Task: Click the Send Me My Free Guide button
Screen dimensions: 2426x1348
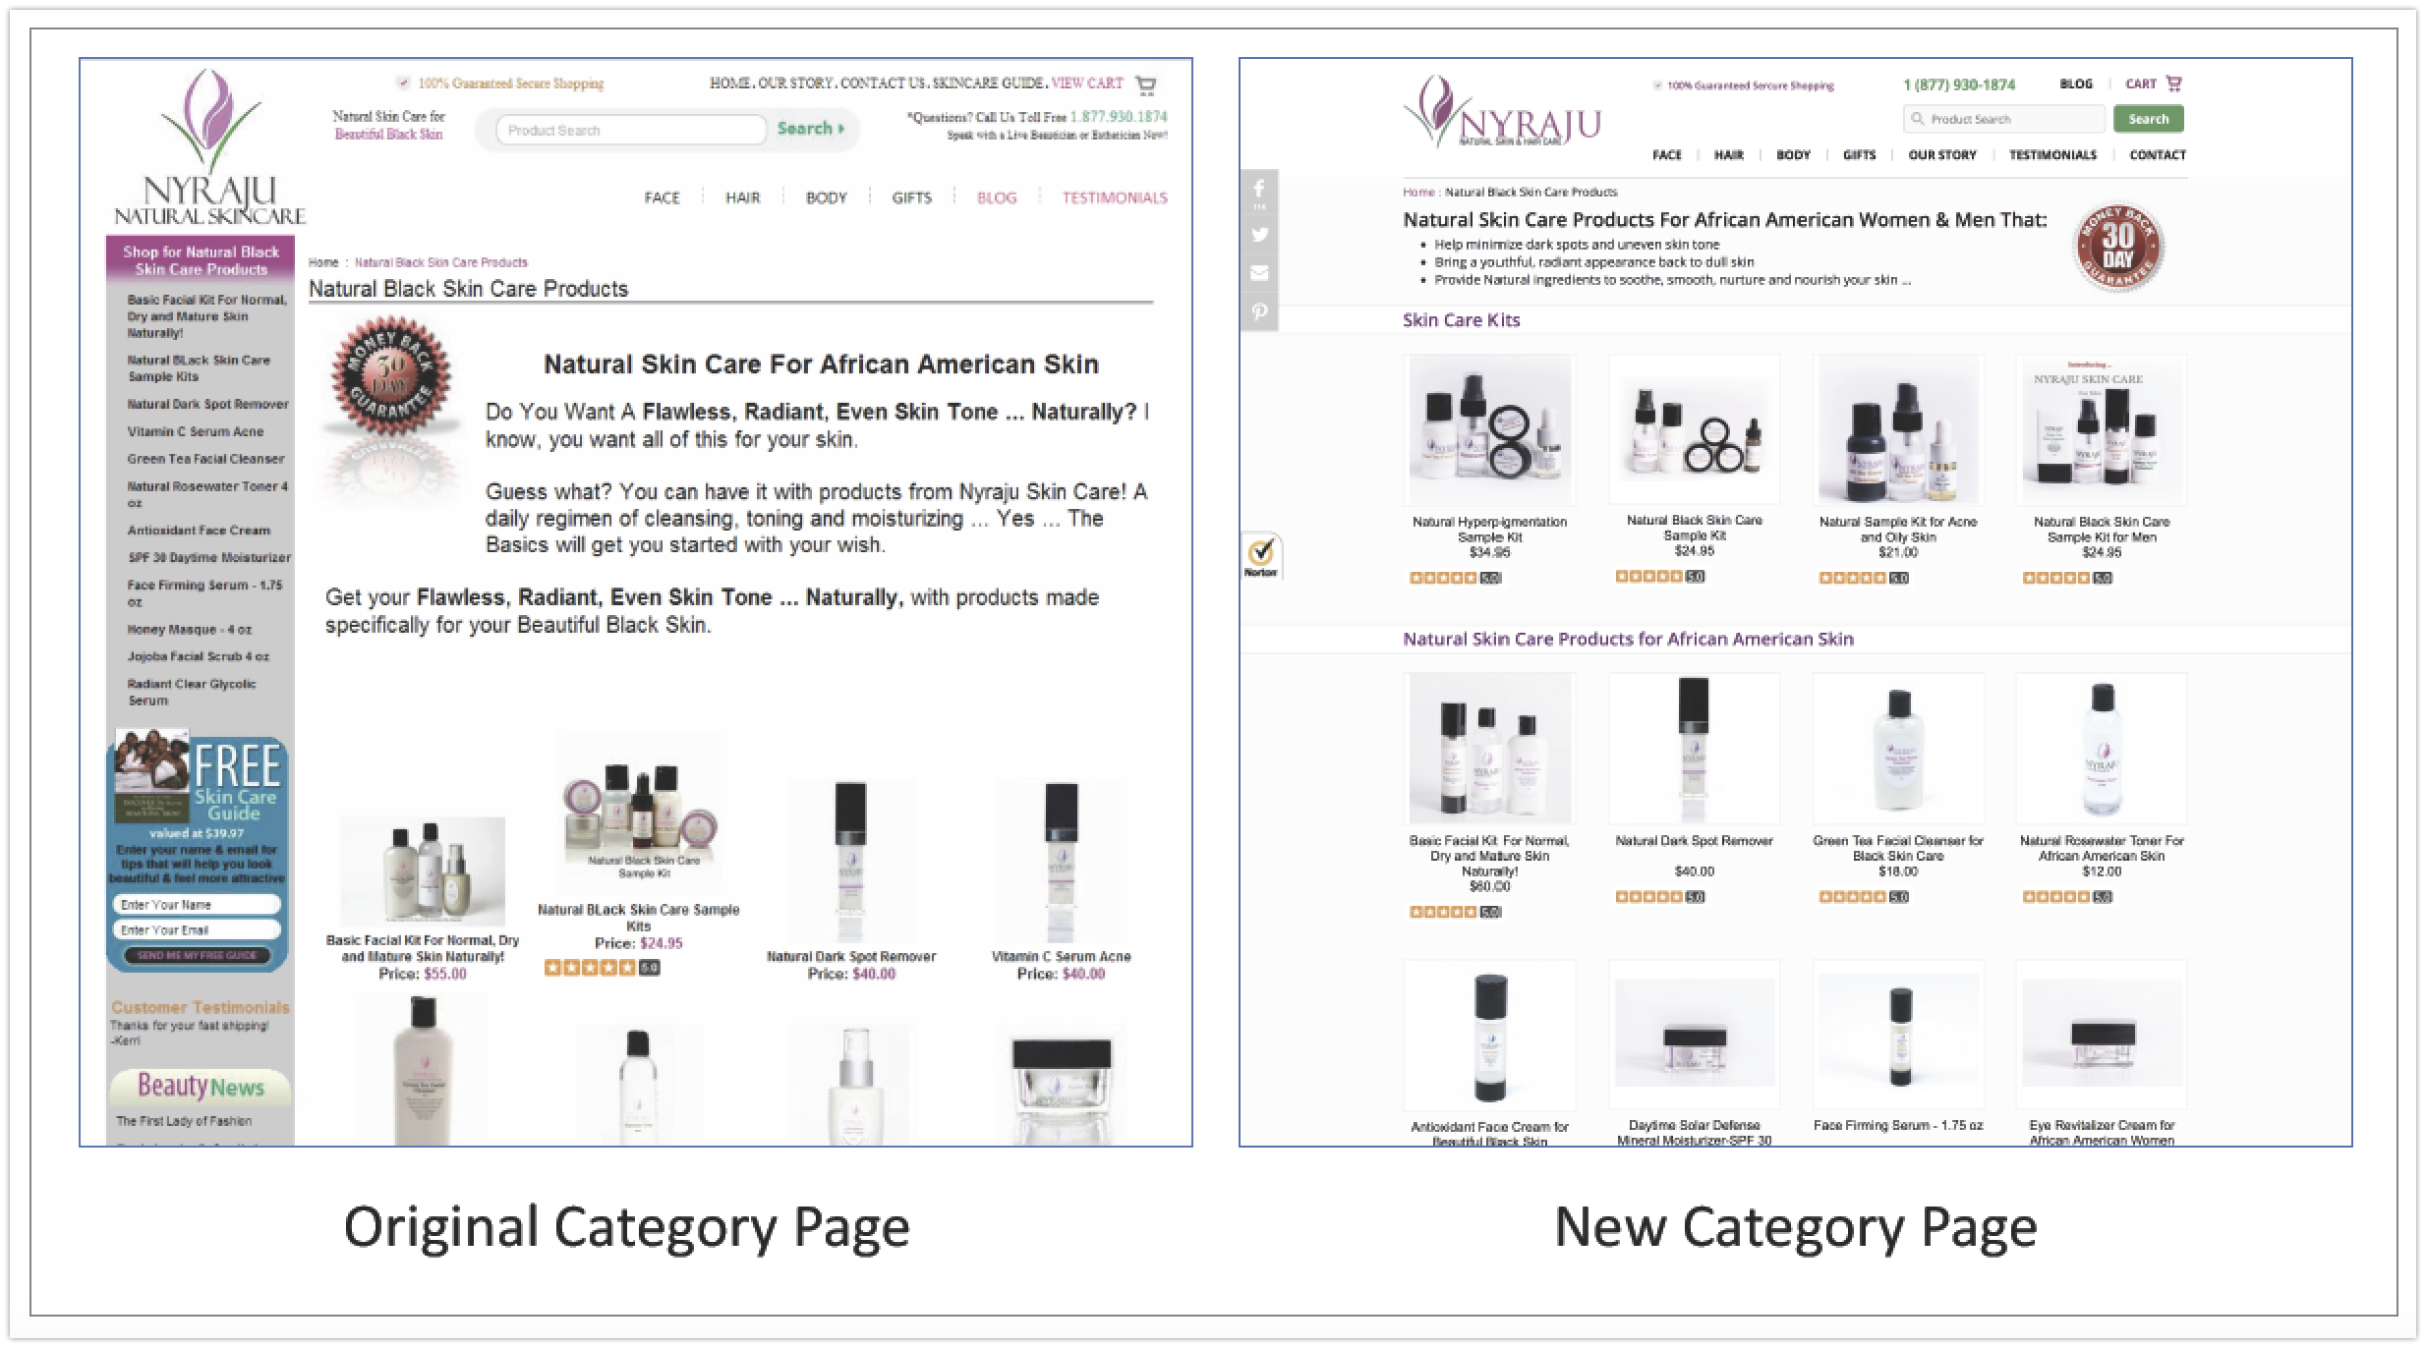Action: pyautogui.click(x=198, y=955)
